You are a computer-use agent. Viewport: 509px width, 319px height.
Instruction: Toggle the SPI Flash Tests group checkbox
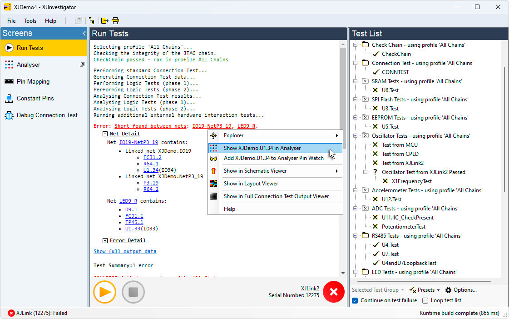365,100
